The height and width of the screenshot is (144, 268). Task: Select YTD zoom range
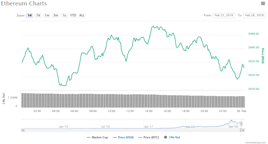pyautogui.click(x=73, y=15)
